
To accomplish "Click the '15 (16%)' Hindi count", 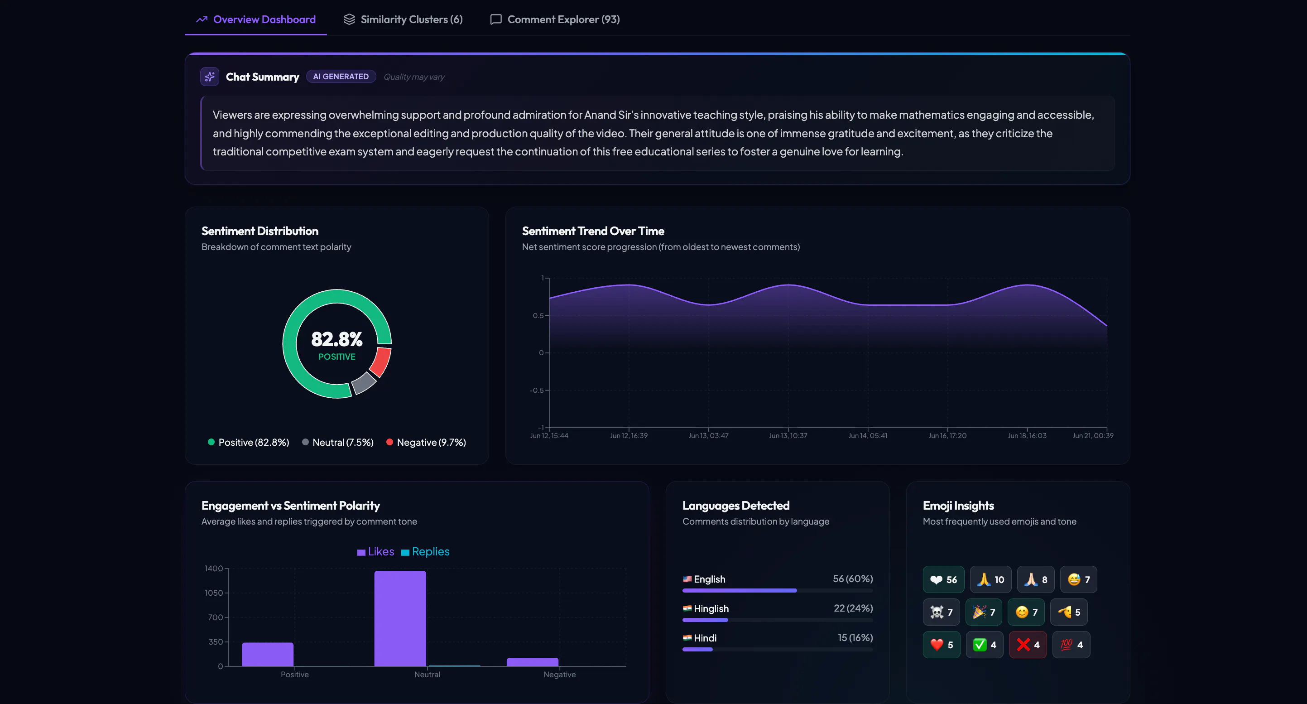I will (855, 637).
